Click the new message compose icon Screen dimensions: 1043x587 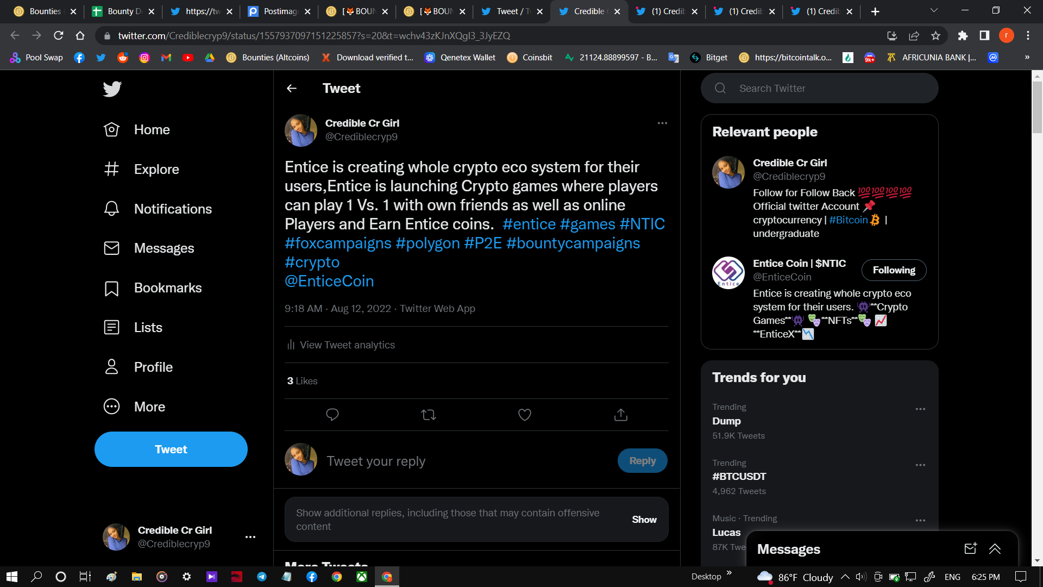971,549
